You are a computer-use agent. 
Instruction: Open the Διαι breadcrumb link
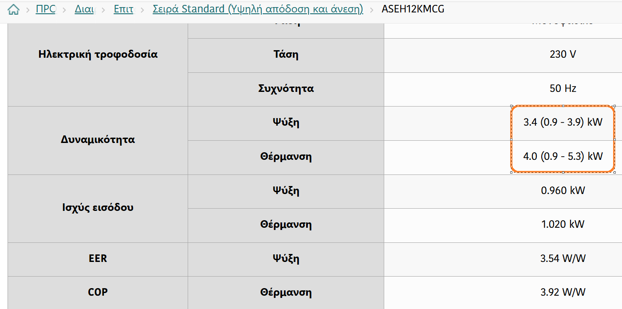(x=84, y=9)
